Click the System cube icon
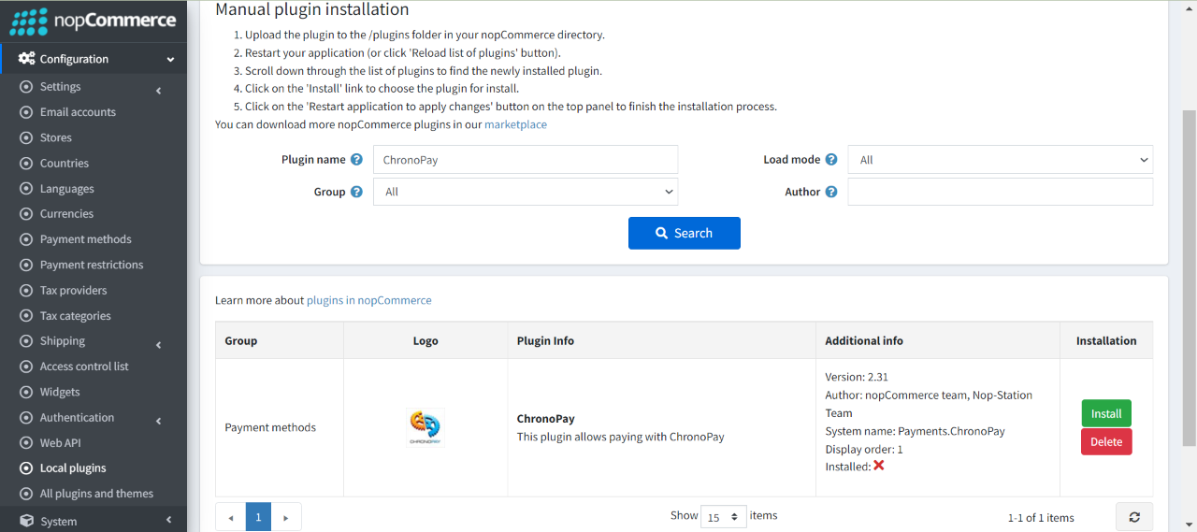1197x532 pixels. click(26, 521)
